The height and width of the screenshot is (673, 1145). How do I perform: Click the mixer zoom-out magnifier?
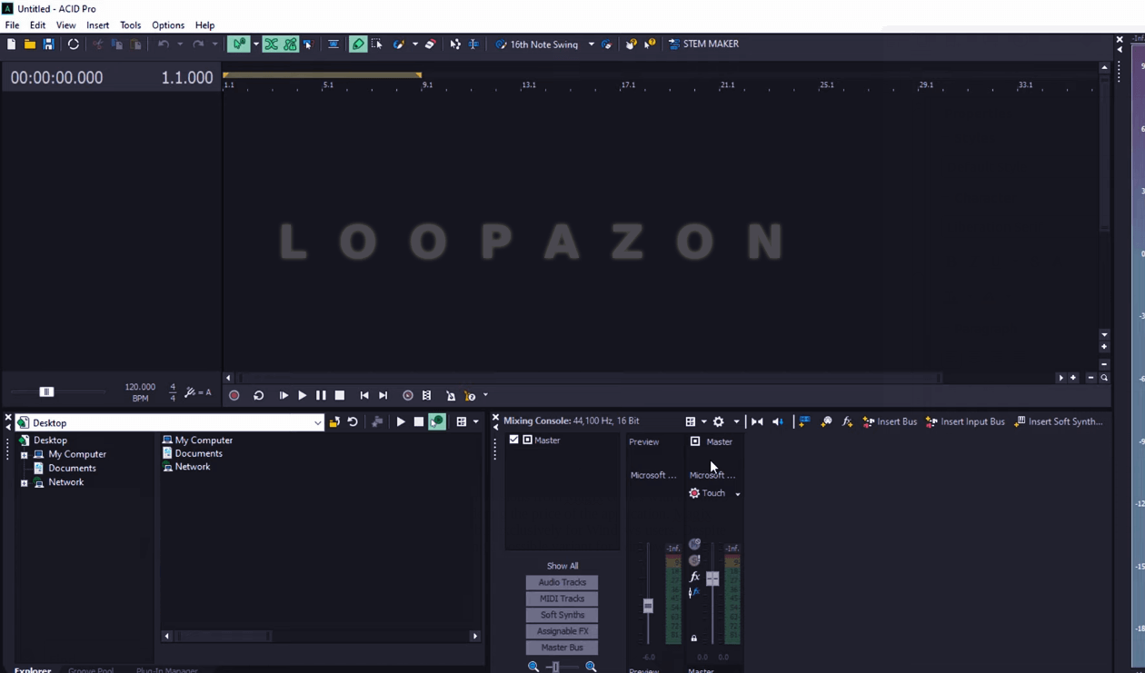coord(533,667)
